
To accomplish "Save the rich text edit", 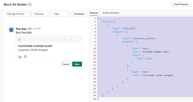I will pyautogui.click(x=77, y=64).
